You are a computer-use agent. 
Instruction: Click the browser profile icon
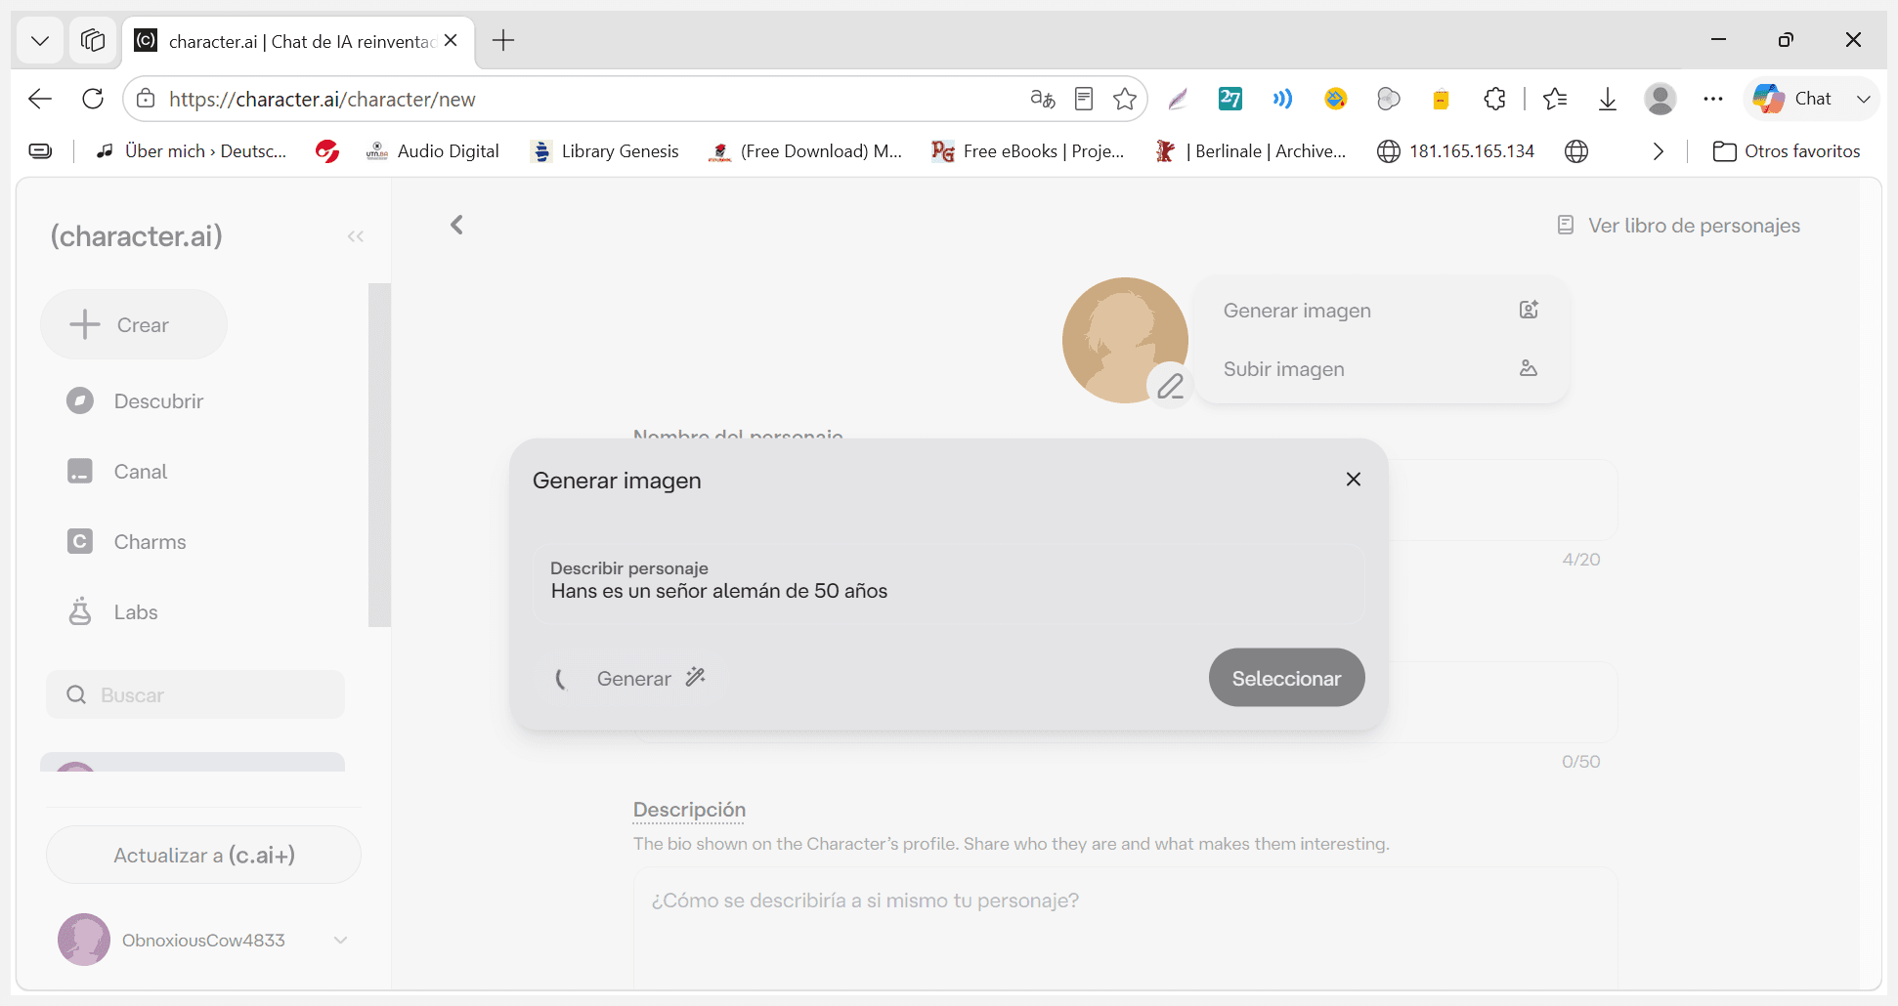pos(1661,99)
